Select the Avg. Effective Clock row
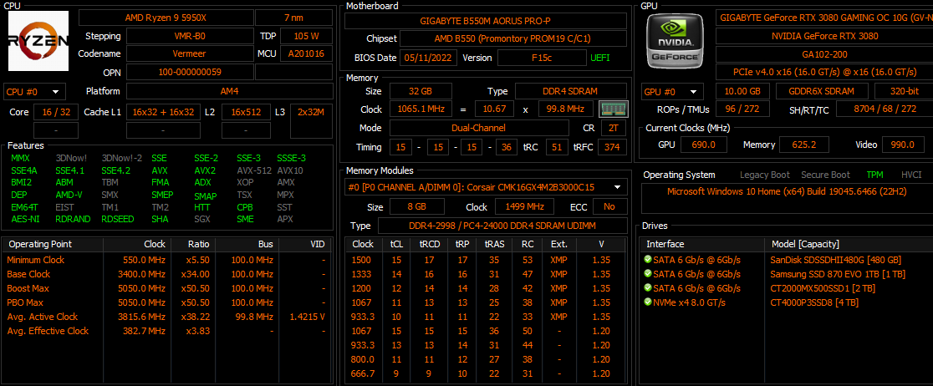This screenshot has height=386, width=933. pos(167,332)
